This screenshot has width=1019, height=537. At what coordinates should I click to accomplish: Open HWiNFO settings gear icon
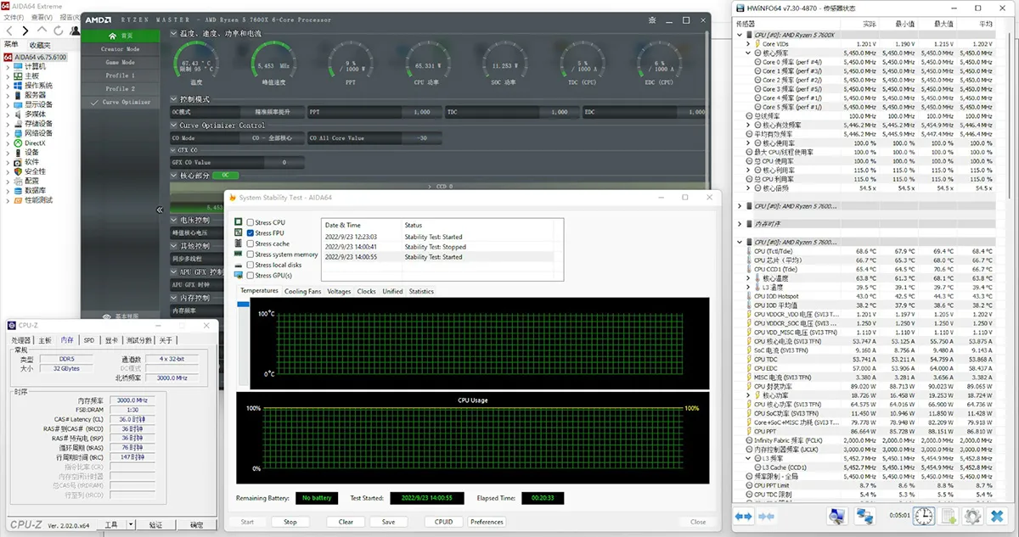[972, 516]
